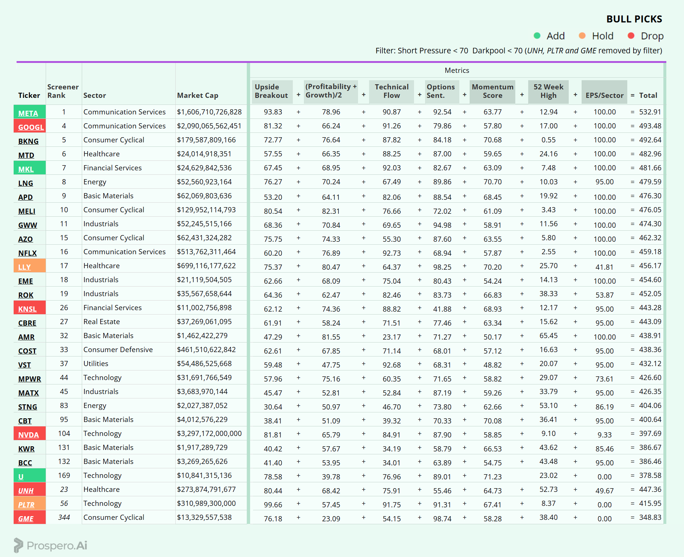Click AMR 52 week high value 65.45
The image size is (684, 557).
tap(548, 336)
